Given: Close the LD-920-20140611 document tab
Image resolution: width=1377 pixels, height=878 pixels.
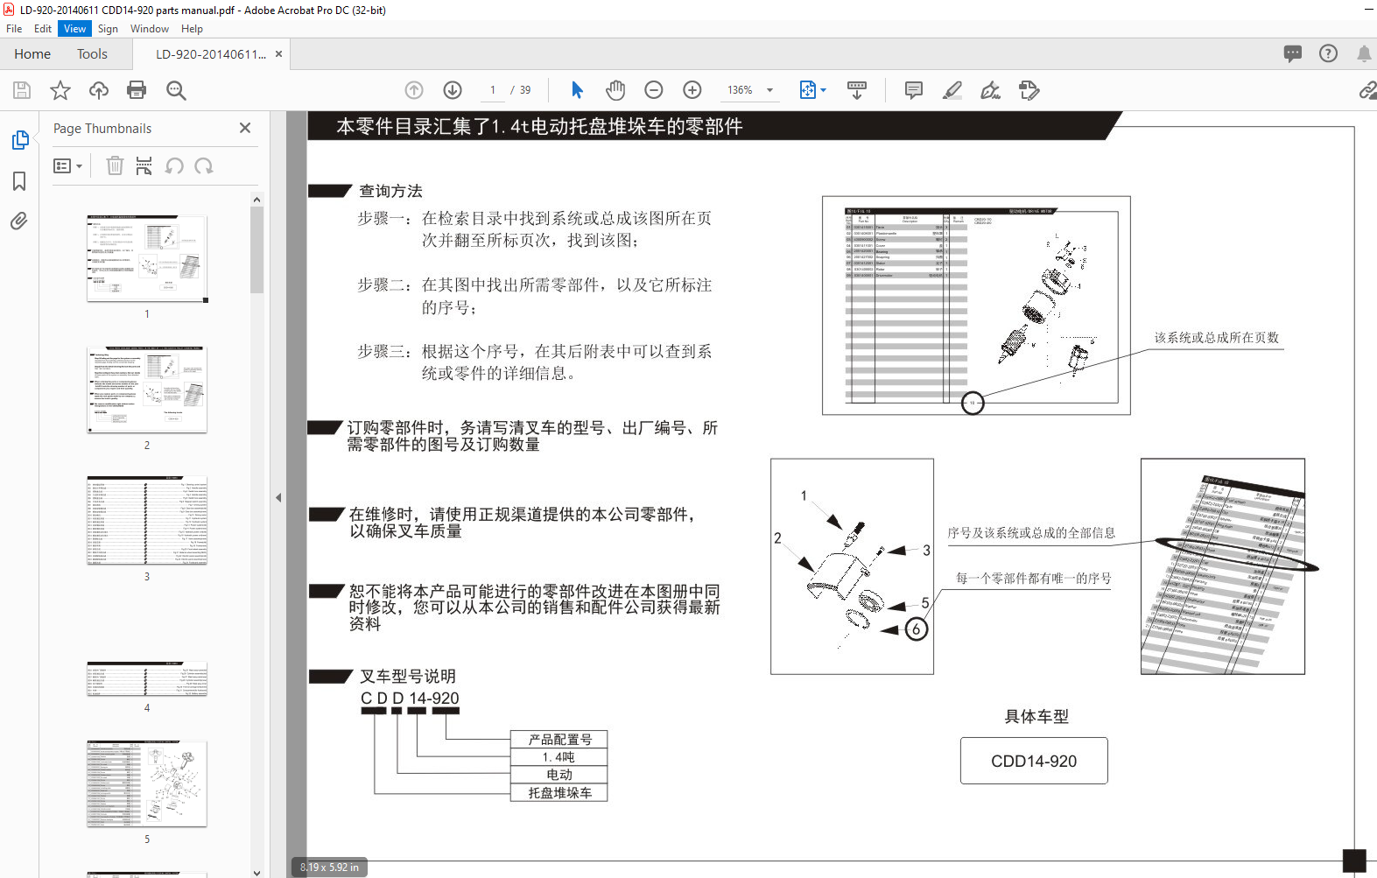Looking at the screenshot, I should point(278,54).
